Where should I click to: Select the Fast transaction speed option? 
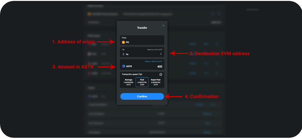pos(142,82)
